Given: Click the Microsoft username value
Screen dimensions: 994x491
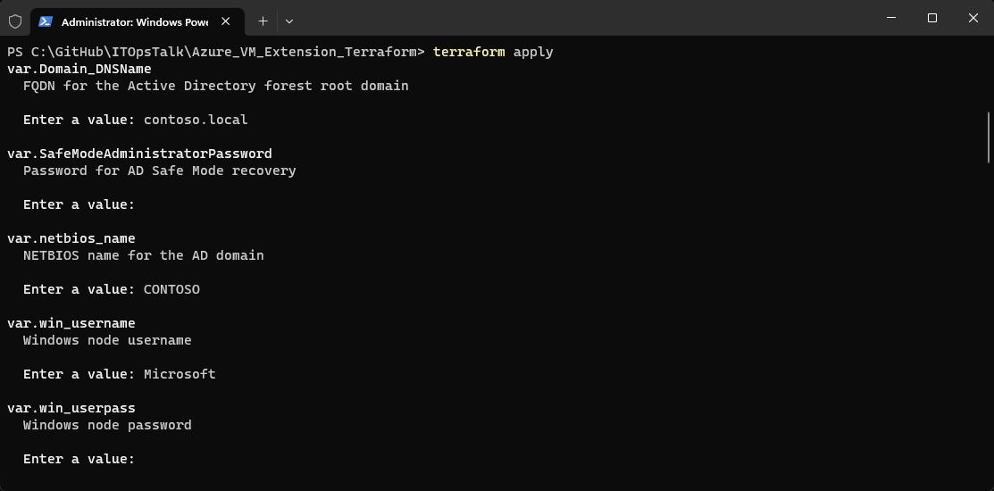Looking at the screenshot, I should coord(180,374).
